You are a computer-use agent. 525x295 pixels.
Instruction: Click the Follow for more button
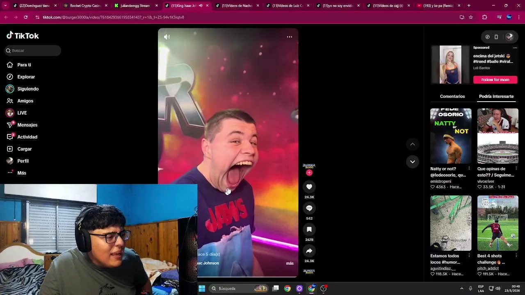(x=495, y=79)
